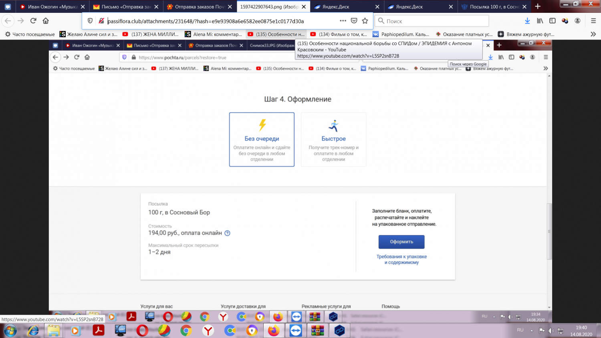The height and width of the screenshot is (338, 601).
Task: Click the tracking protection shield icon
Action: pos(90,21)
